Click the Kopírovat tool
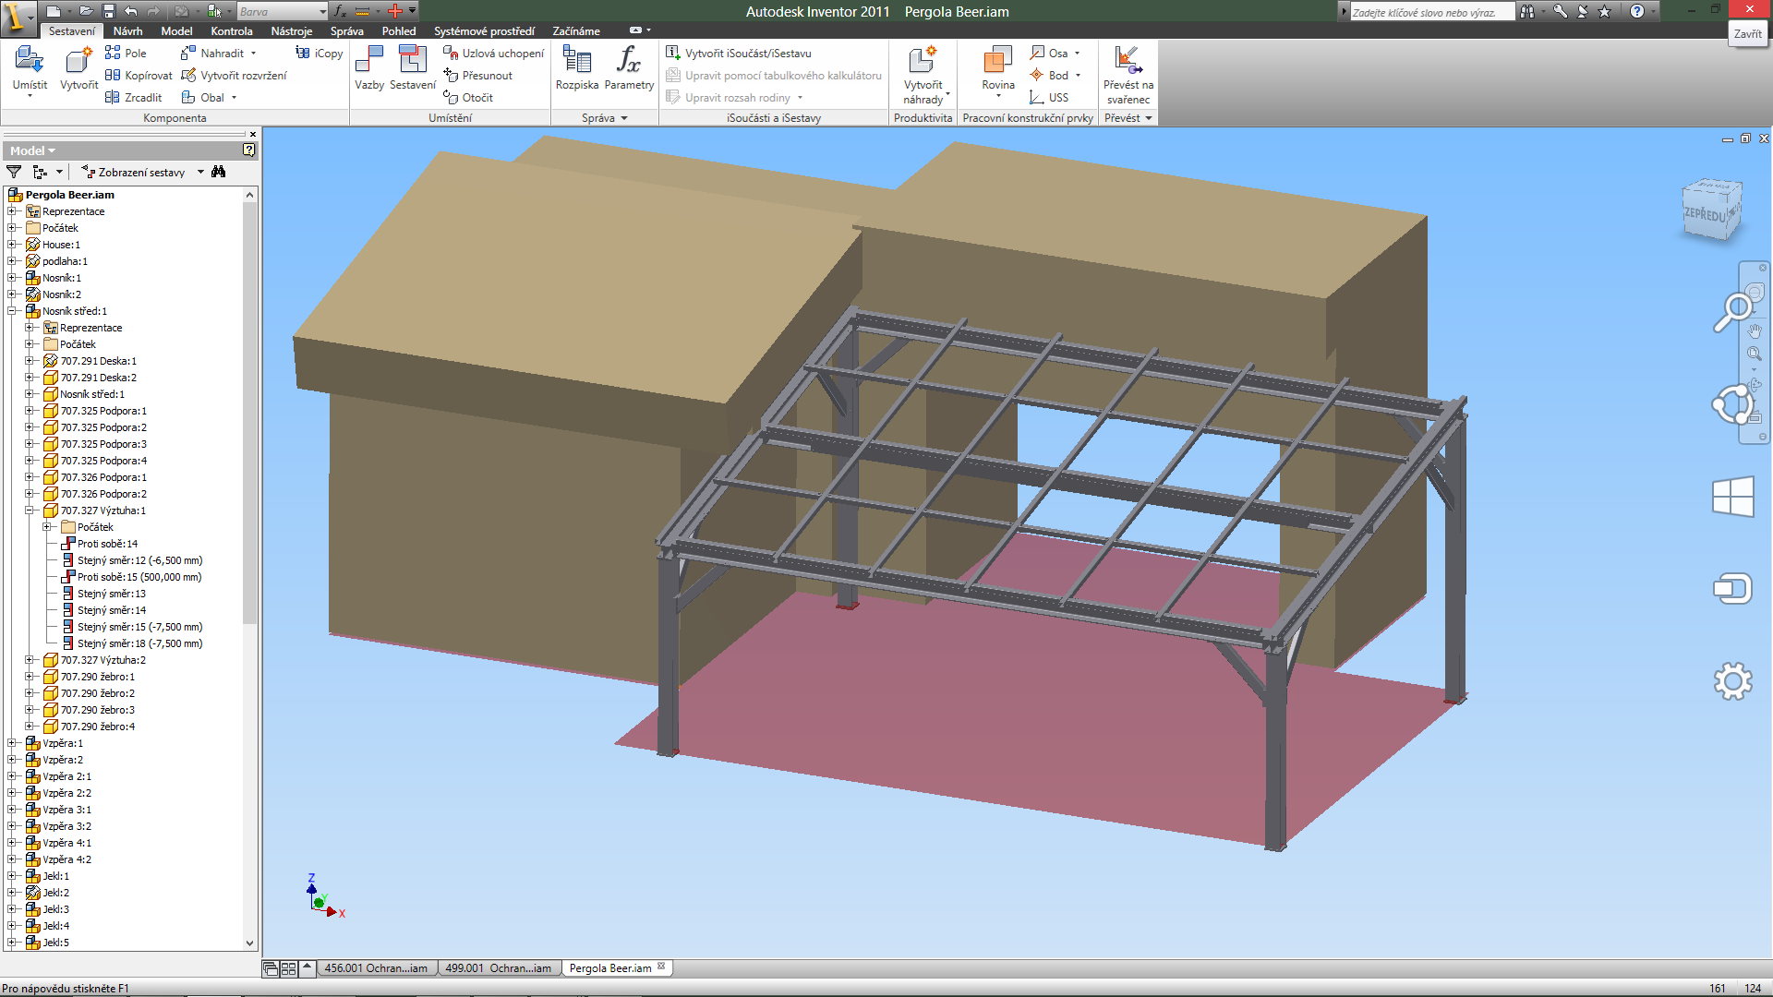 139,75
